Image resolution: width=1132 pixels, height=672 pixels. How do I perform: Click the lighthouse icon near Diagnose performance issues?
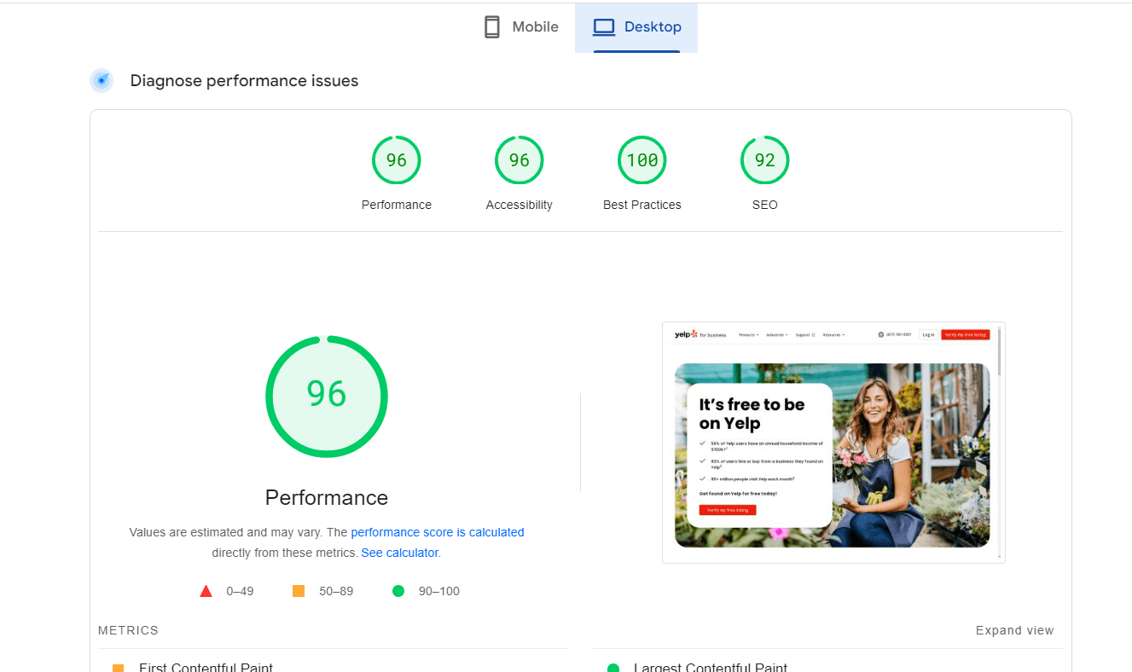(x=102, y=80)
